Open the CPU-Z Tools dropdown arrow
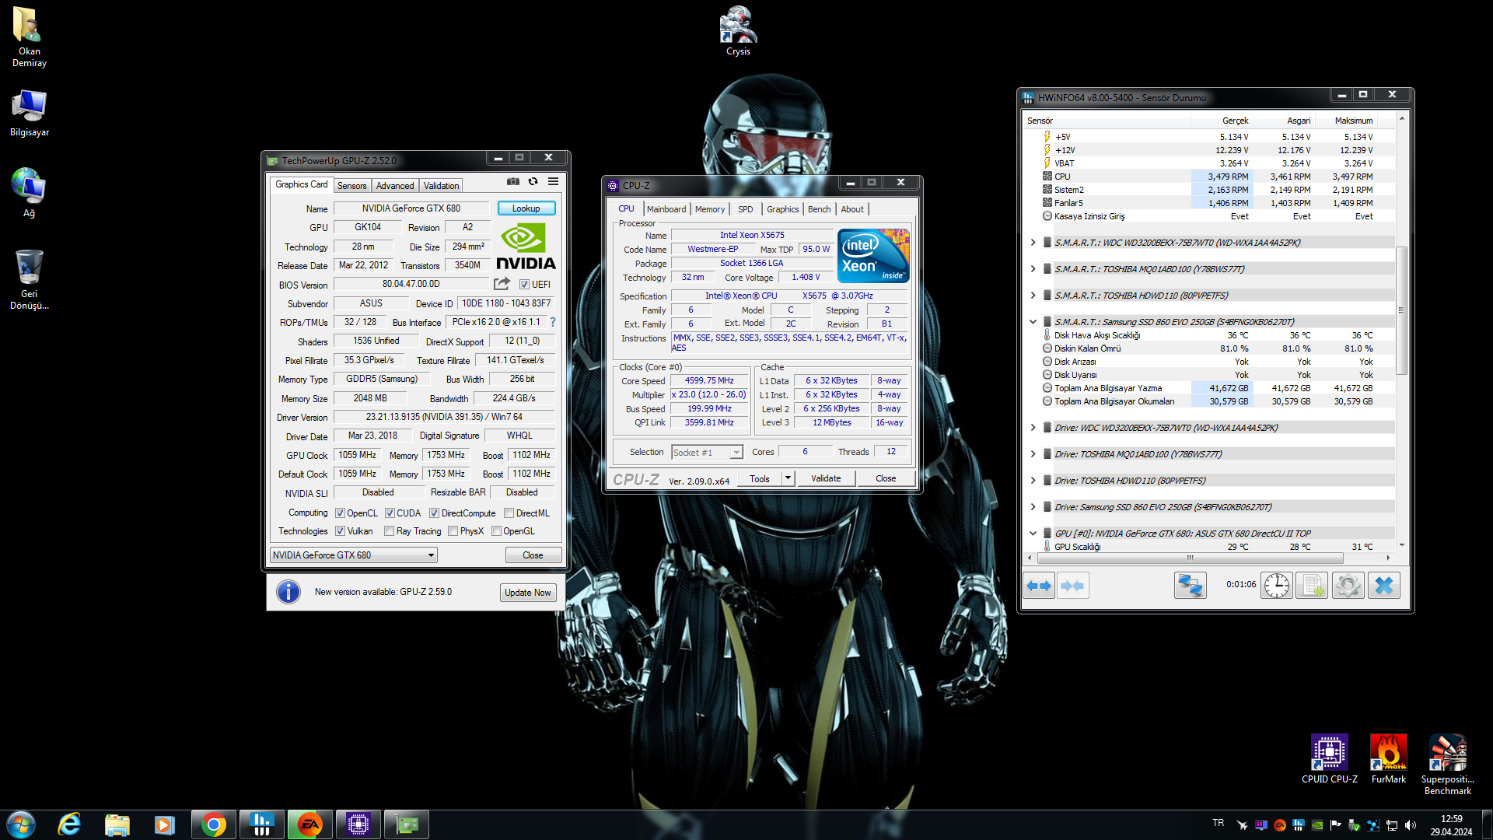1493x840 pixels. pyautogui.click(x=788, y=478)
